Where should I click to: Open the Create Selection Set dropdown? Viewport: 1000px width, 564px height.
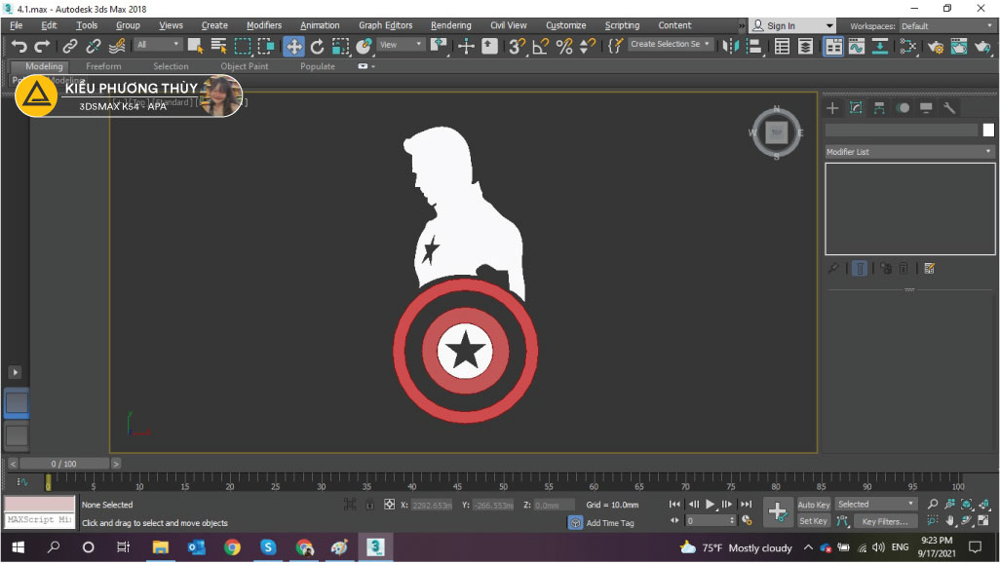tap(670, 45)
